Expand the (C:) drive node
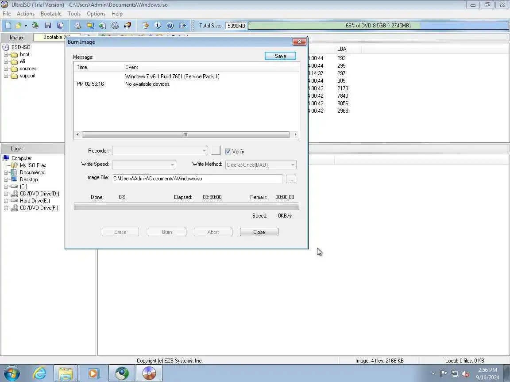Image resolution: width=510 pixels, height=382 pixels. pyautogui.click(x=6, y=187)
